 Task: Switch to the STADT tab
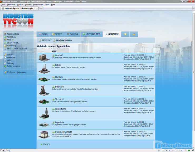click(57, 34)
